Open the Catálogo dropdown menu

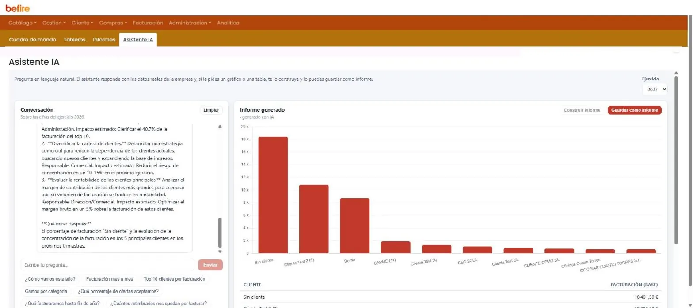coord(23,23)
